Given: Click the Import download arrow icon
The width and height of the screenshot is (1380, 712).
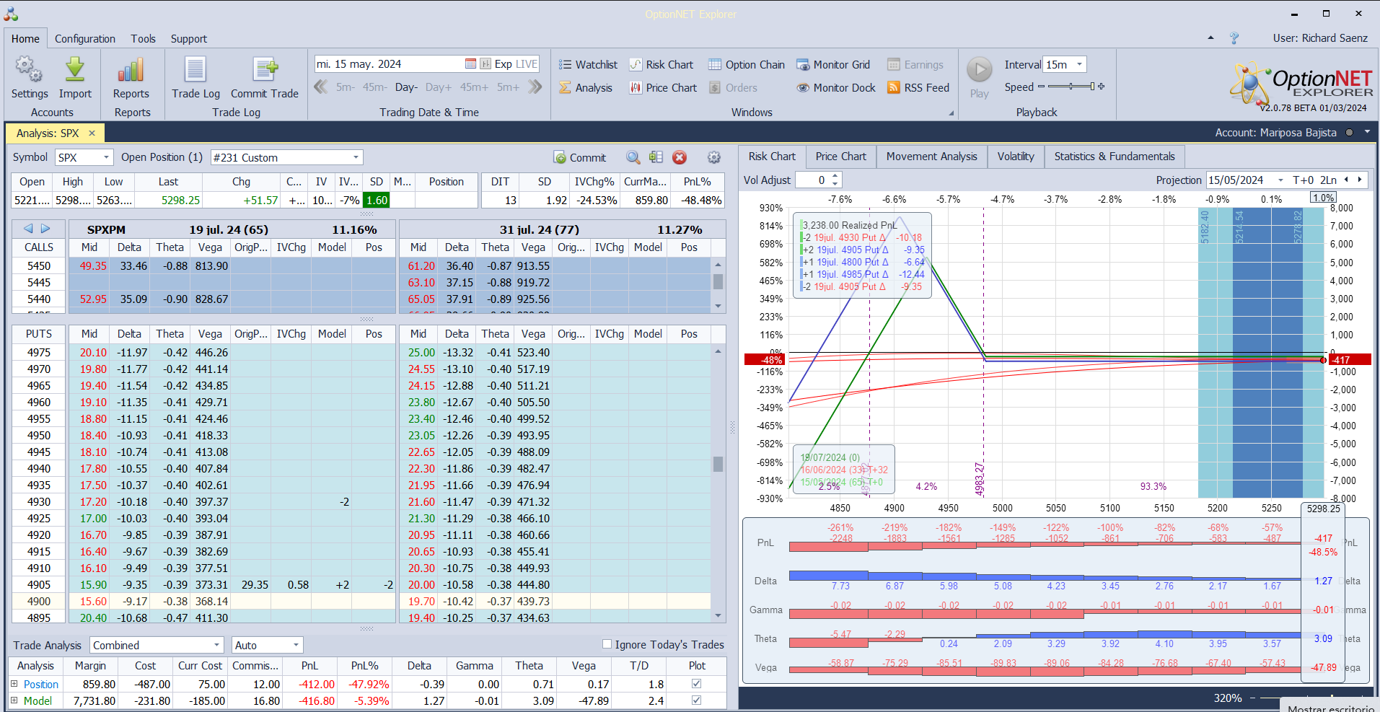Looking at the screenshot, I should tap(75, 71).
